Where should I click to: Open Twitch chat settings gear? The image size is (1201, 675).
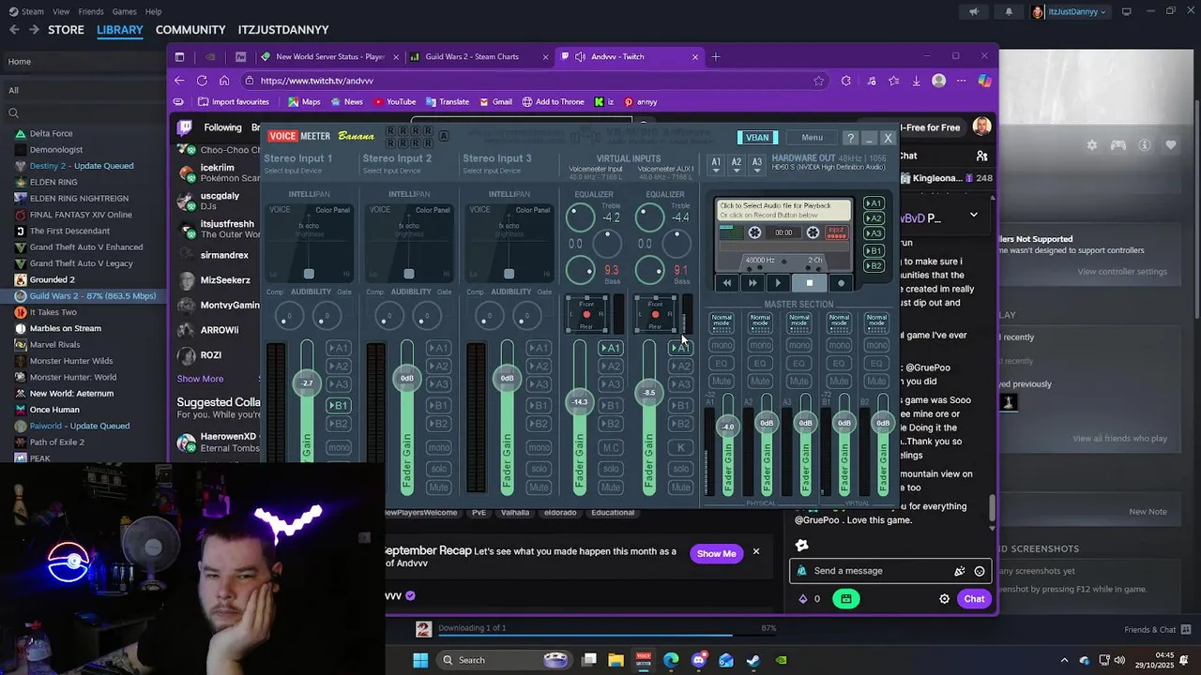click(x=945, y=599)
